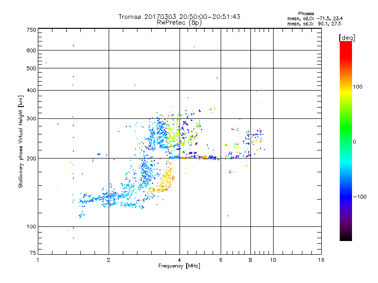378x283 pixels.
Task: Click the 'mean, sd,O: -71.5, 23.4' text
Action: [x=315, y=18]
